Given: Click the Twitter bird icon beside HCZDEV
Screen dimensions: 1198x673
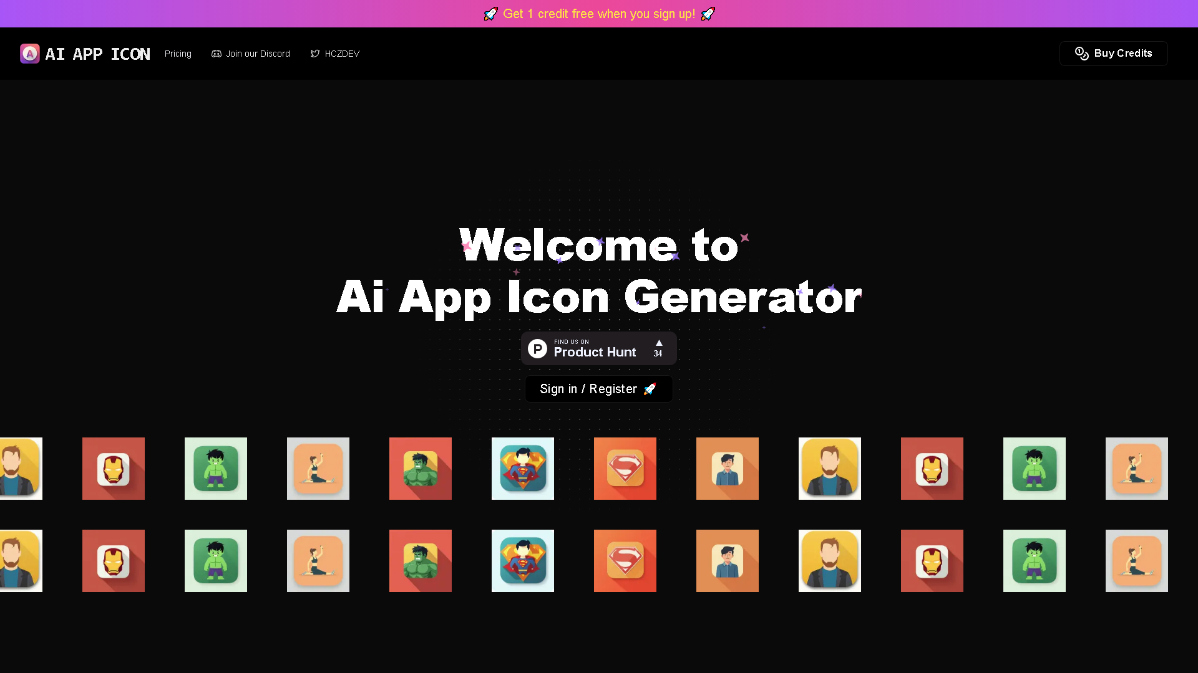Looking at the screenshot, I should [x=315, y=54].
